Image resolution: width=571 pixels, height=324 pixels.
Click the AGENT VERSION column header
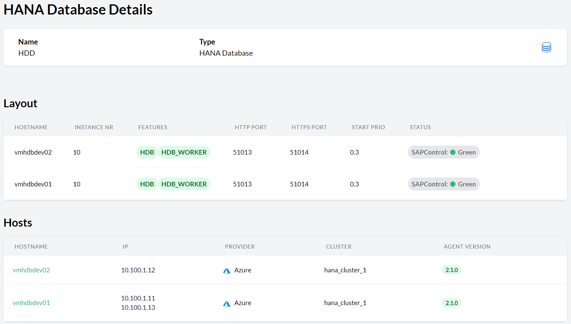(467, 246)
